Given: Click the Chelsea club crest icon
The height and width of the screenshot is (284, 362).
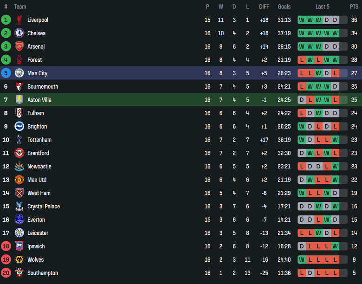Looking at the screenshot, I should pos(19,33).
